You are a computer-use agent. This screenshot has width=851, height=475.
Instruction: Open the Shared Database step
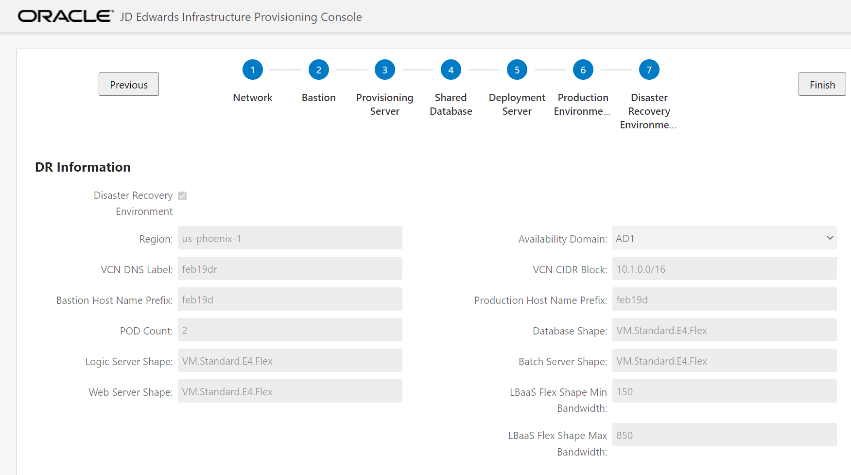[451, 70]
